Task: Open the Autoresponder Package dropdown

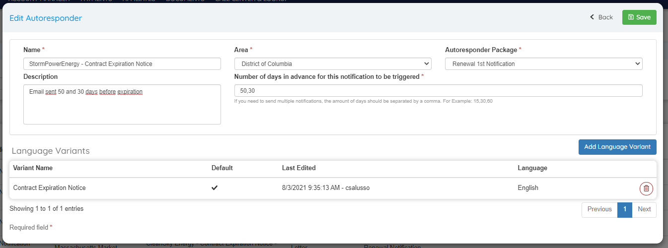Action: 544,64
